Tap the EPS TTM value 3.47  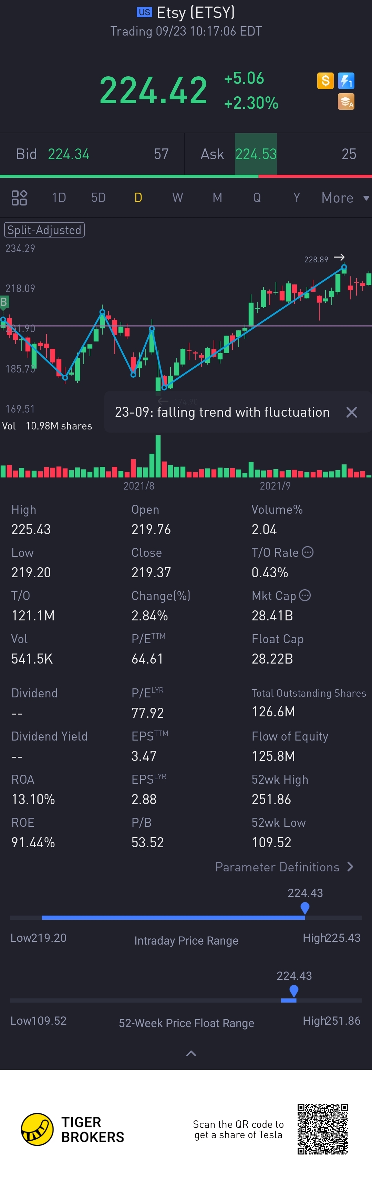(x=144, y=756)
